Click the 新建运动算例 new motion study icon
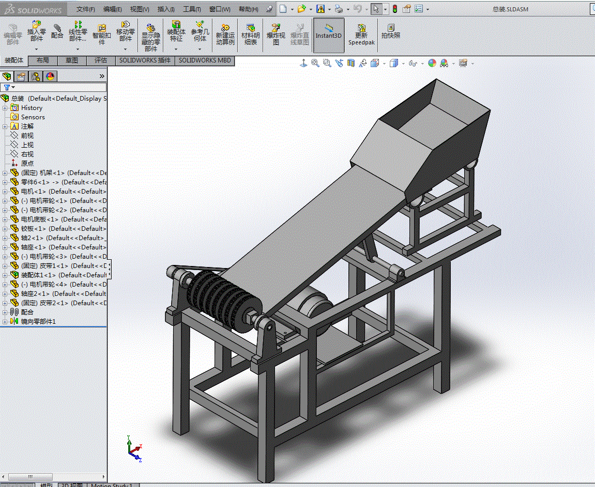Viewport: 595px width, 487px height. click(225, 34)
